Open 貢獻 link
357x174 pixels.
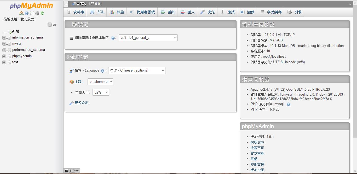[254, 159]
